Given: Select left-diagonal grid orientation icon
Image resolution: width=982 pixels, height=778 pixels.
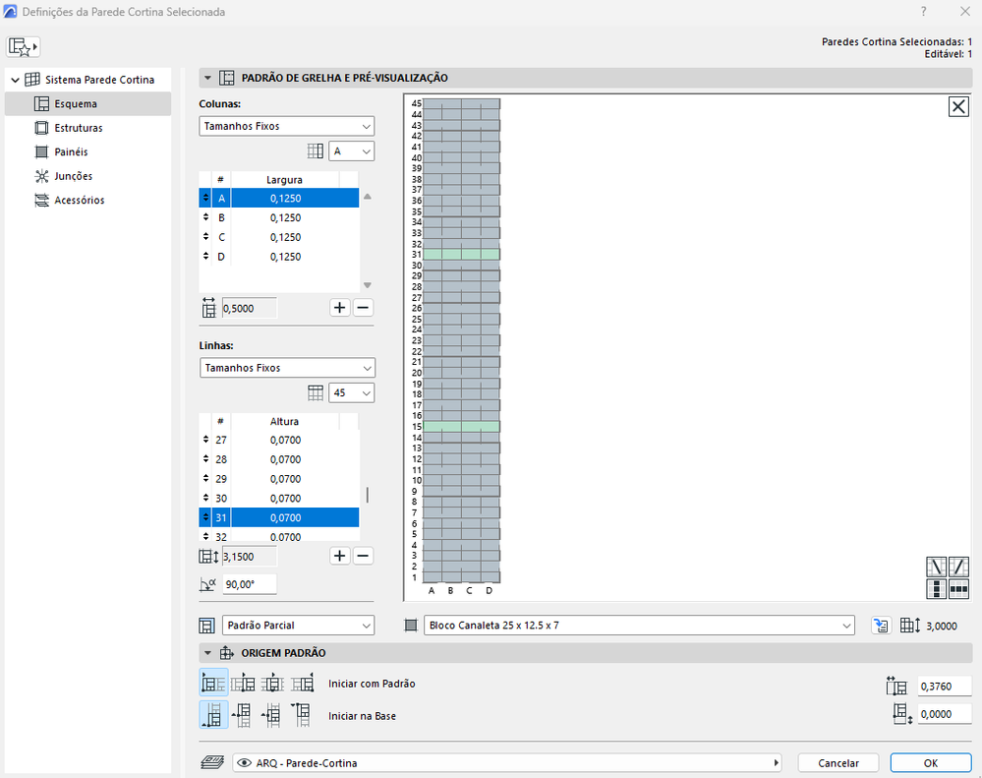Looking at the screenshot, I should pyautogui.click(x=936, y=567).
